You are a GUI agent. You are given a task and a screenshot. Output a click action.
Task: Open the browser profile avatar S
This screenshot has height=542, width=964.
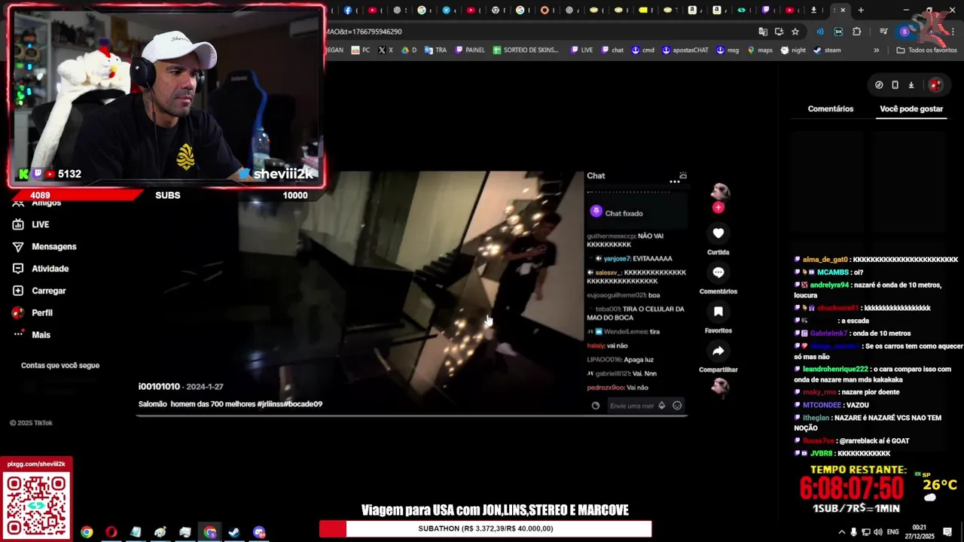[905, 32]
